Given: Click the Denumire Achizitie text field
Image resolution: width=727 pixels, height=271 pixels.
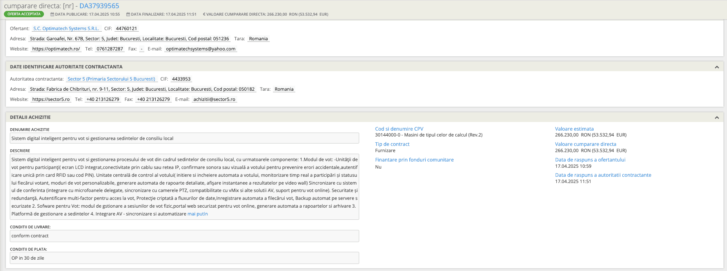Looking at the screenshot, I should (184, 138).
